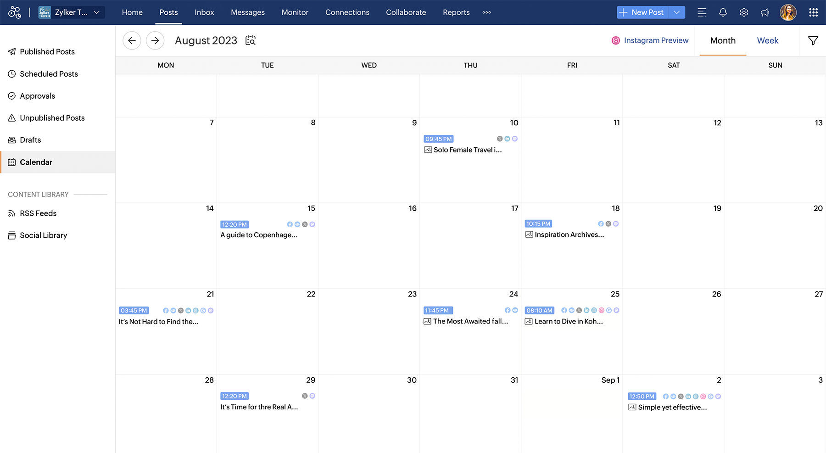Click image icon on Solo Female Travel post
Image resolution: width=826 pixels, height=453 pixels.
coord(428,150)
